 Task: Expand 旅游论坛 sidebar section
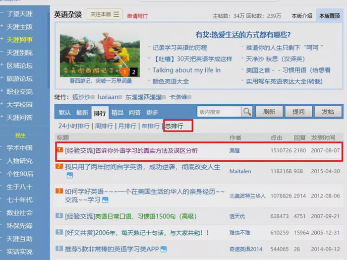click(x=2, y=78)
